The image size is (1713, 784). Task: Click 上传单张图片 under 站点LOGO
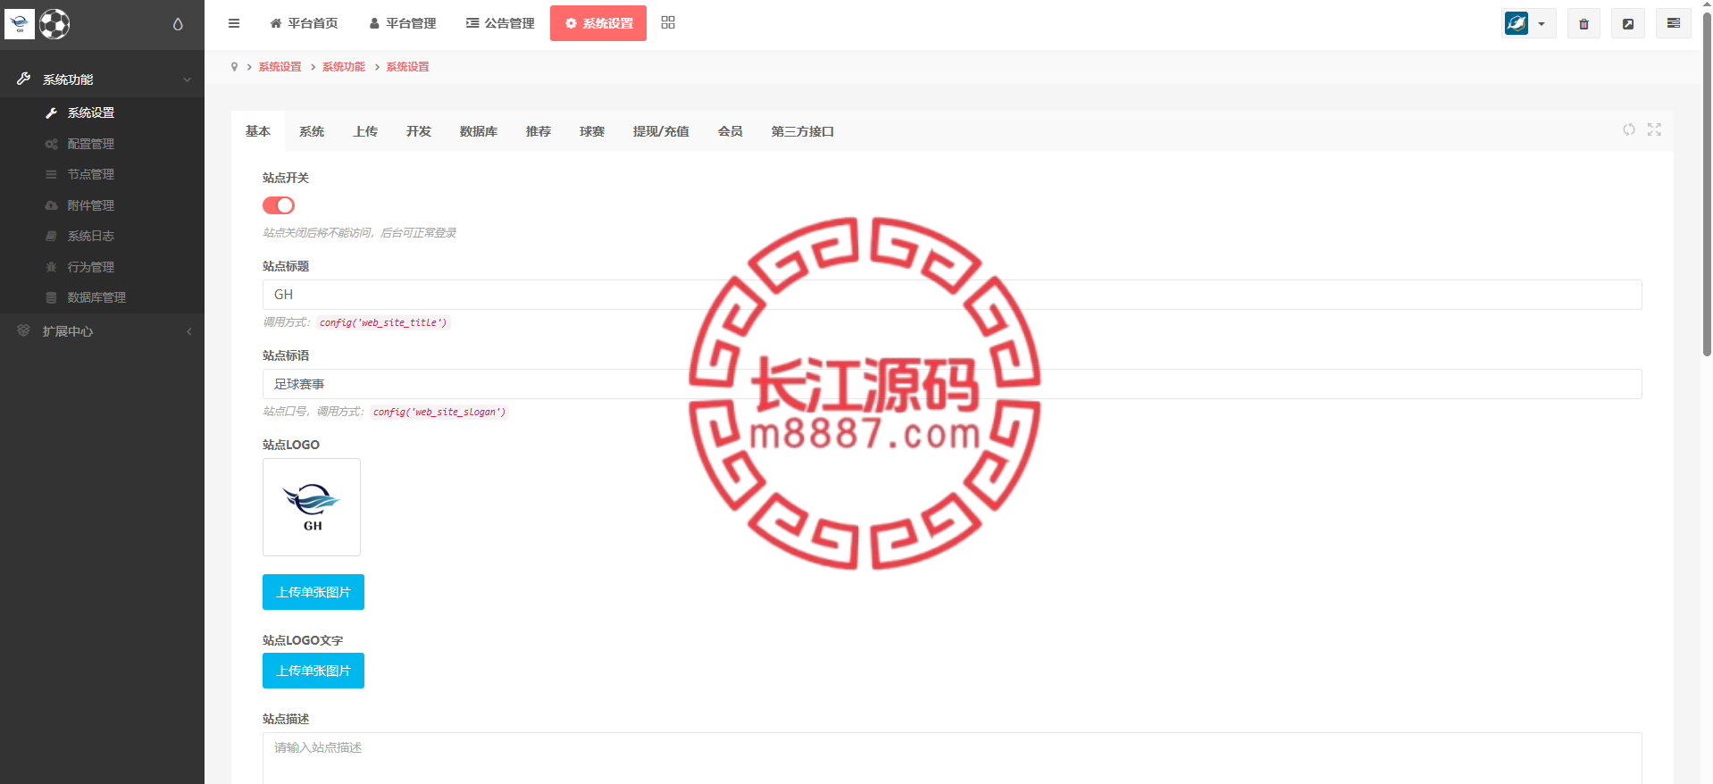coord(313,592)
